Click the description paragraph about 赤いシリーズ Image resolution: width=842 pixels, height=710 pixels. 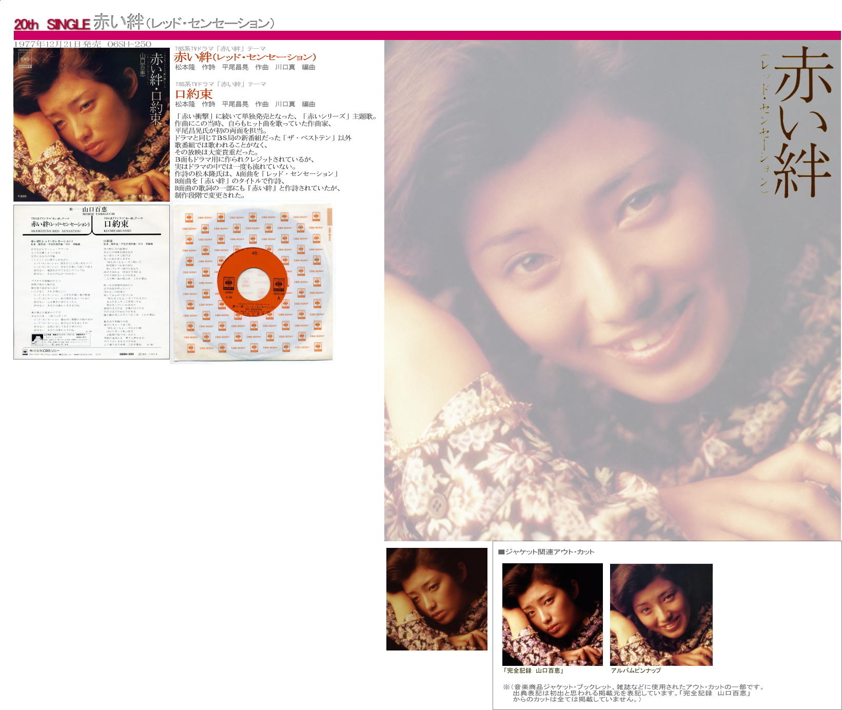click(x=276, y=155)
